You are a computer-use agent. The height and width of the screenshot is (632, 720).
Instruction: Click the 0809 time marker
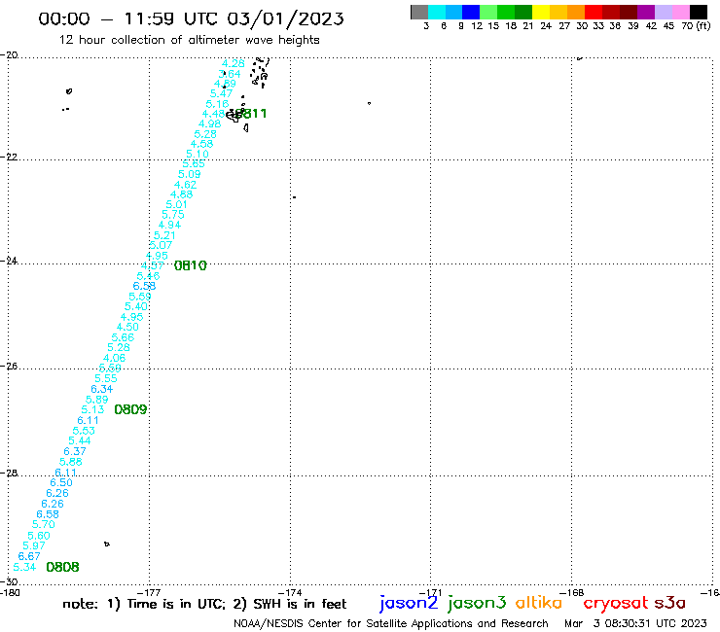click(130, 409)
